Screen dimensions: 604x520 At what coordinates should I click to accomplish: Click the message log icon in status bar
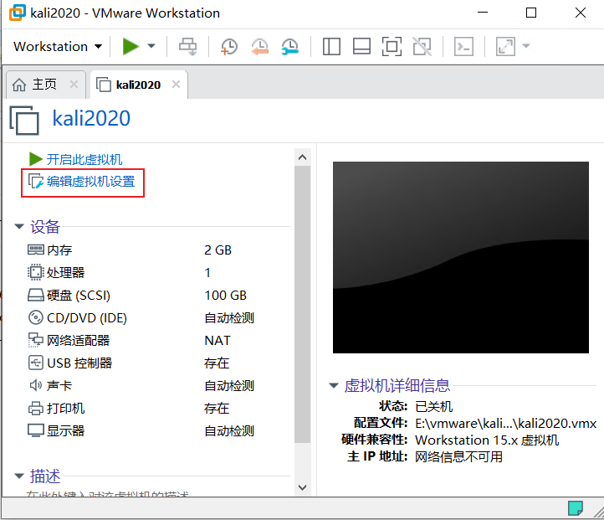click(x=576, y=508)
